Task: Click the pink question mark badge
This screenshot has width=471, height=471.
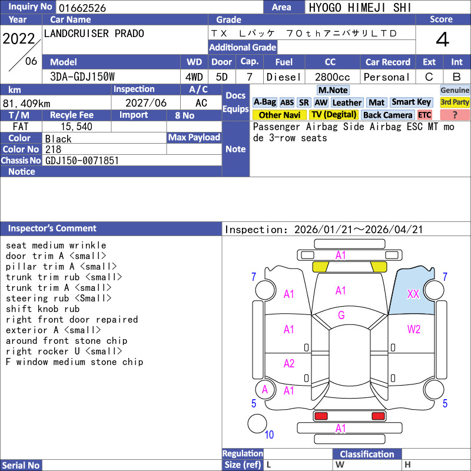Action: click(x=455, y=115)
